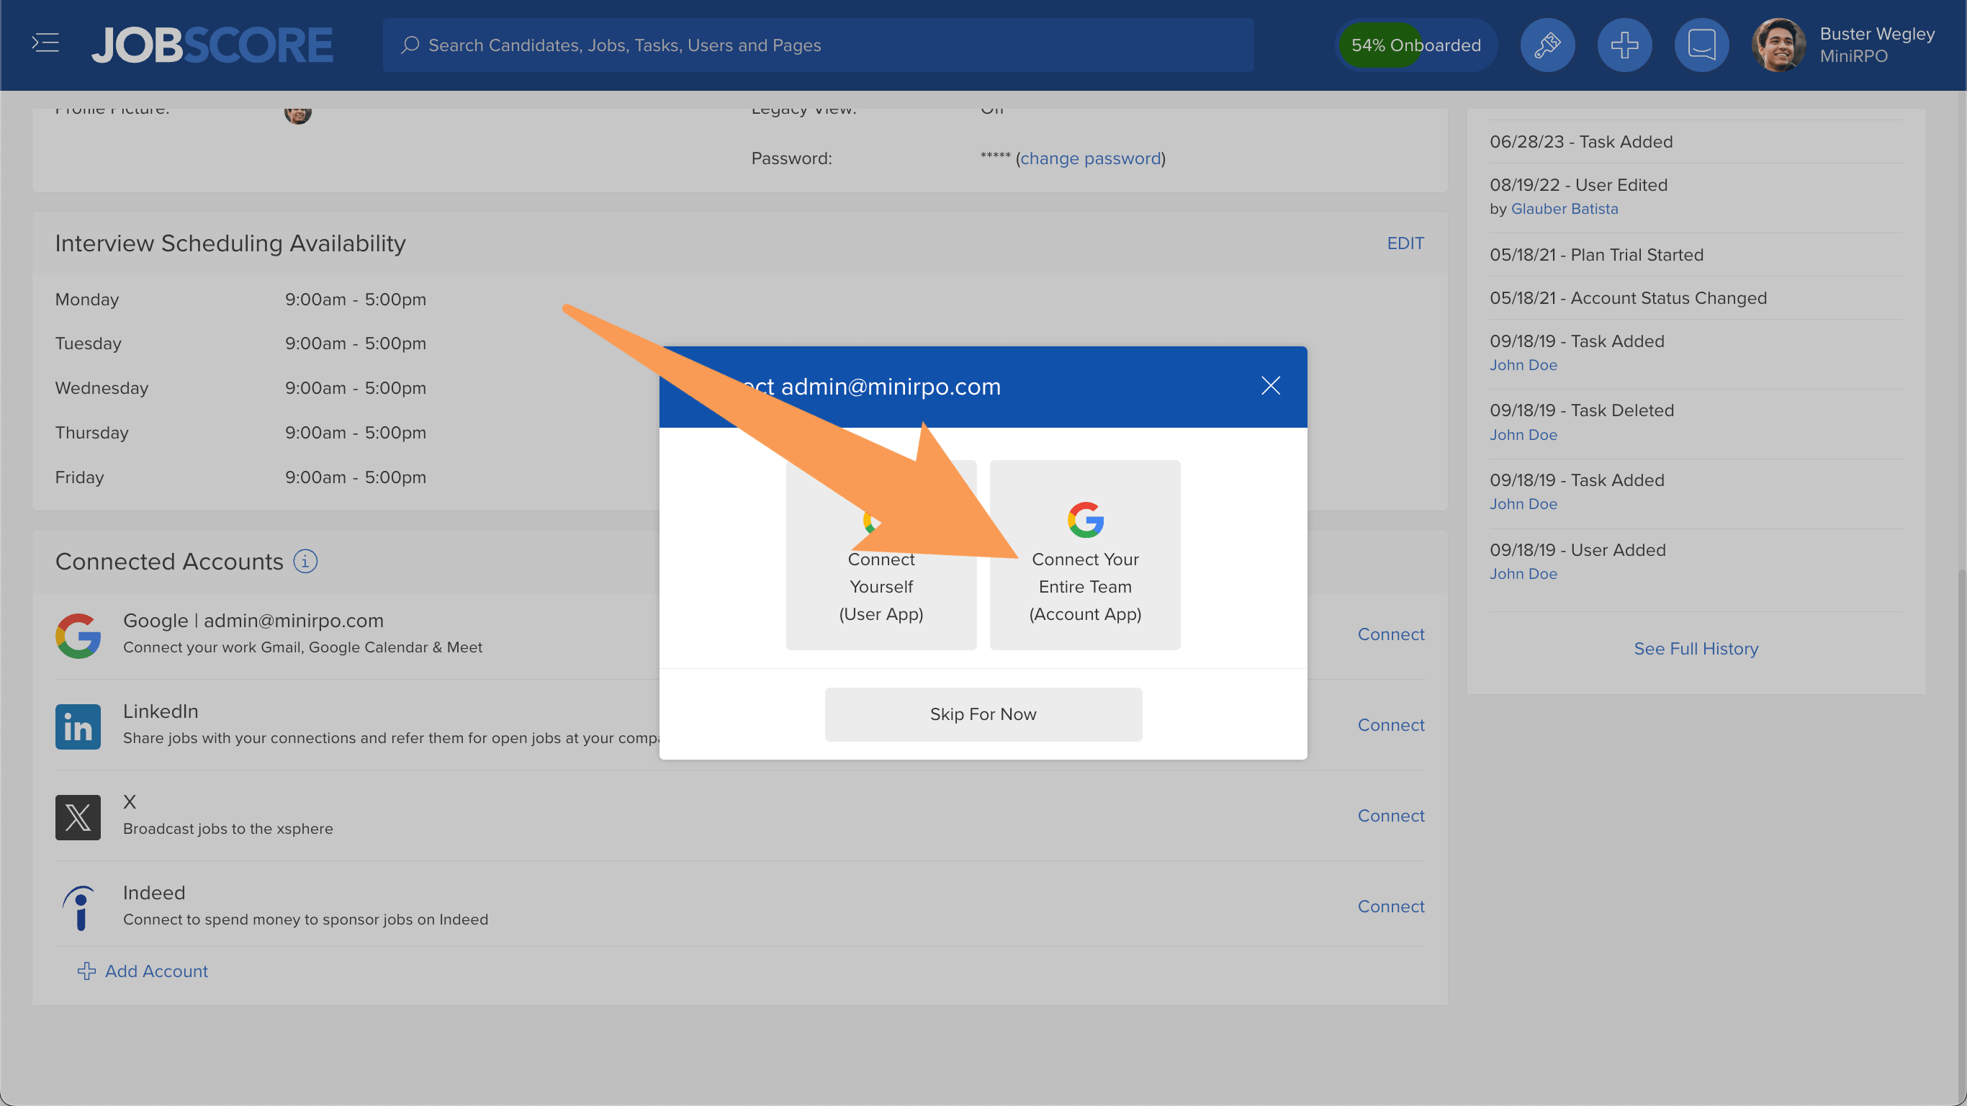Choose Connect Your Entire Team (Account App)
The width and height of the screenshot is (1967, 1106).
tap(1085, 555)
